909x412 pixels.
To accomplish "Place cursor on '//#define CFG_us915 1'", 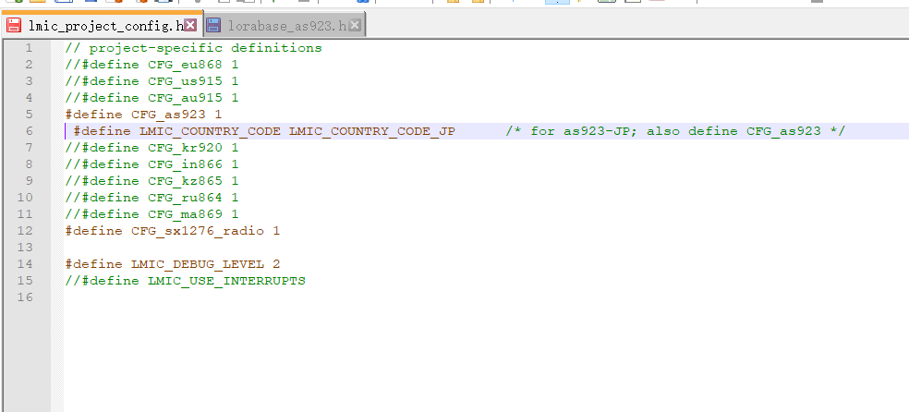I will click(x=151, y=81).
